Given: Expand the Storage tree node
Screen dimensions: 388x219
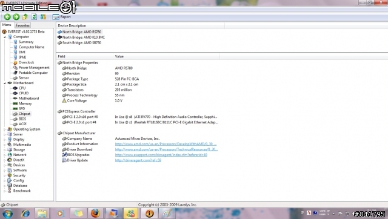Looking at the screenshot, I should click(4, 150).
